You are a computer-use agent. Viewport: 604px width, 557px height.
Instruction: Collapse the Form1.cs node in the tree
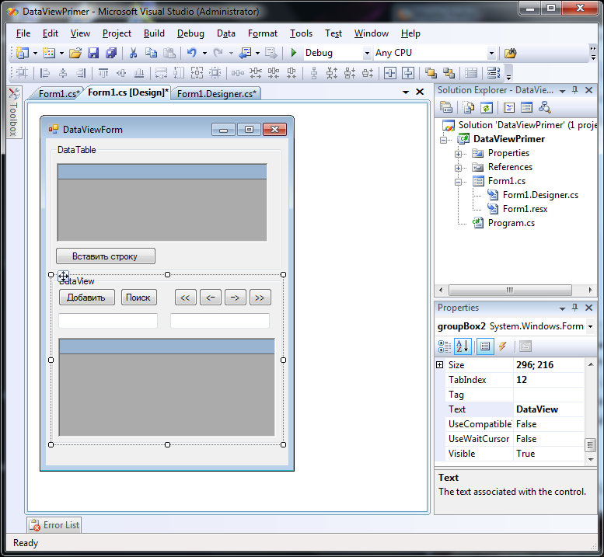point(458,182)
